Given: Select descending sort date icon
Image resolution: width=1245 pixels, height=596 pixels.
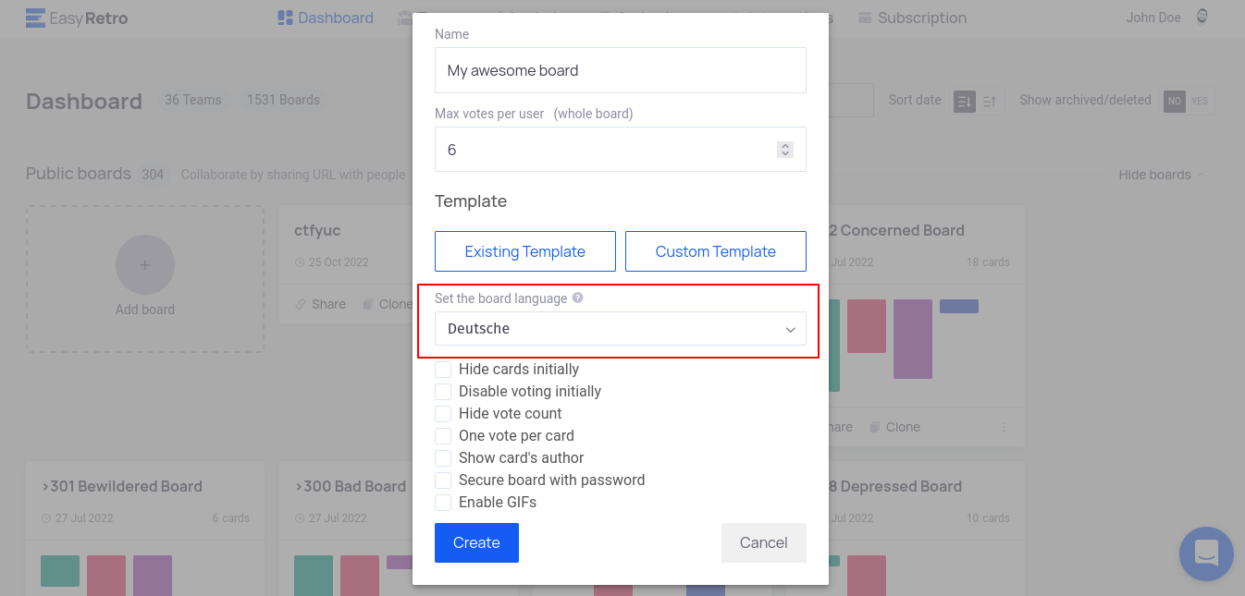Looking at the screenshot, I should pyautogui.click(x=965, y=101).
